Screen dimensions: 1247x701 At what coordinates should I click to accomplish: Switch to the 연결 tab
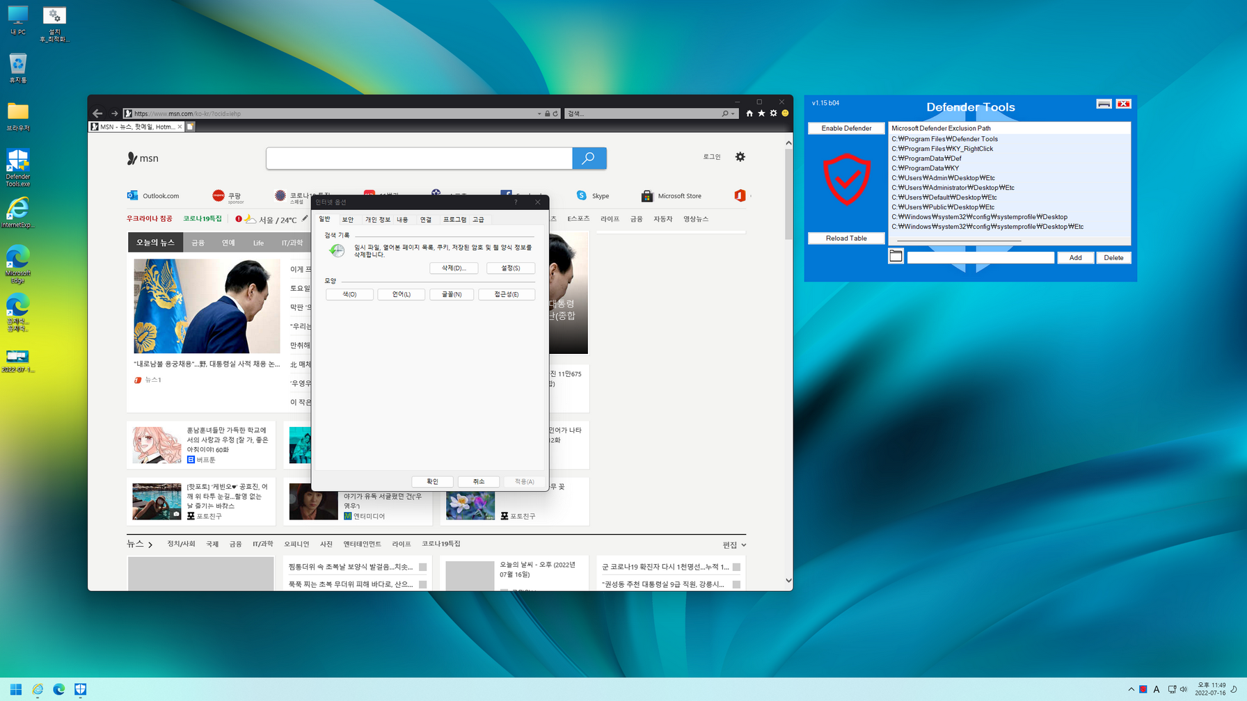(426, 220)
